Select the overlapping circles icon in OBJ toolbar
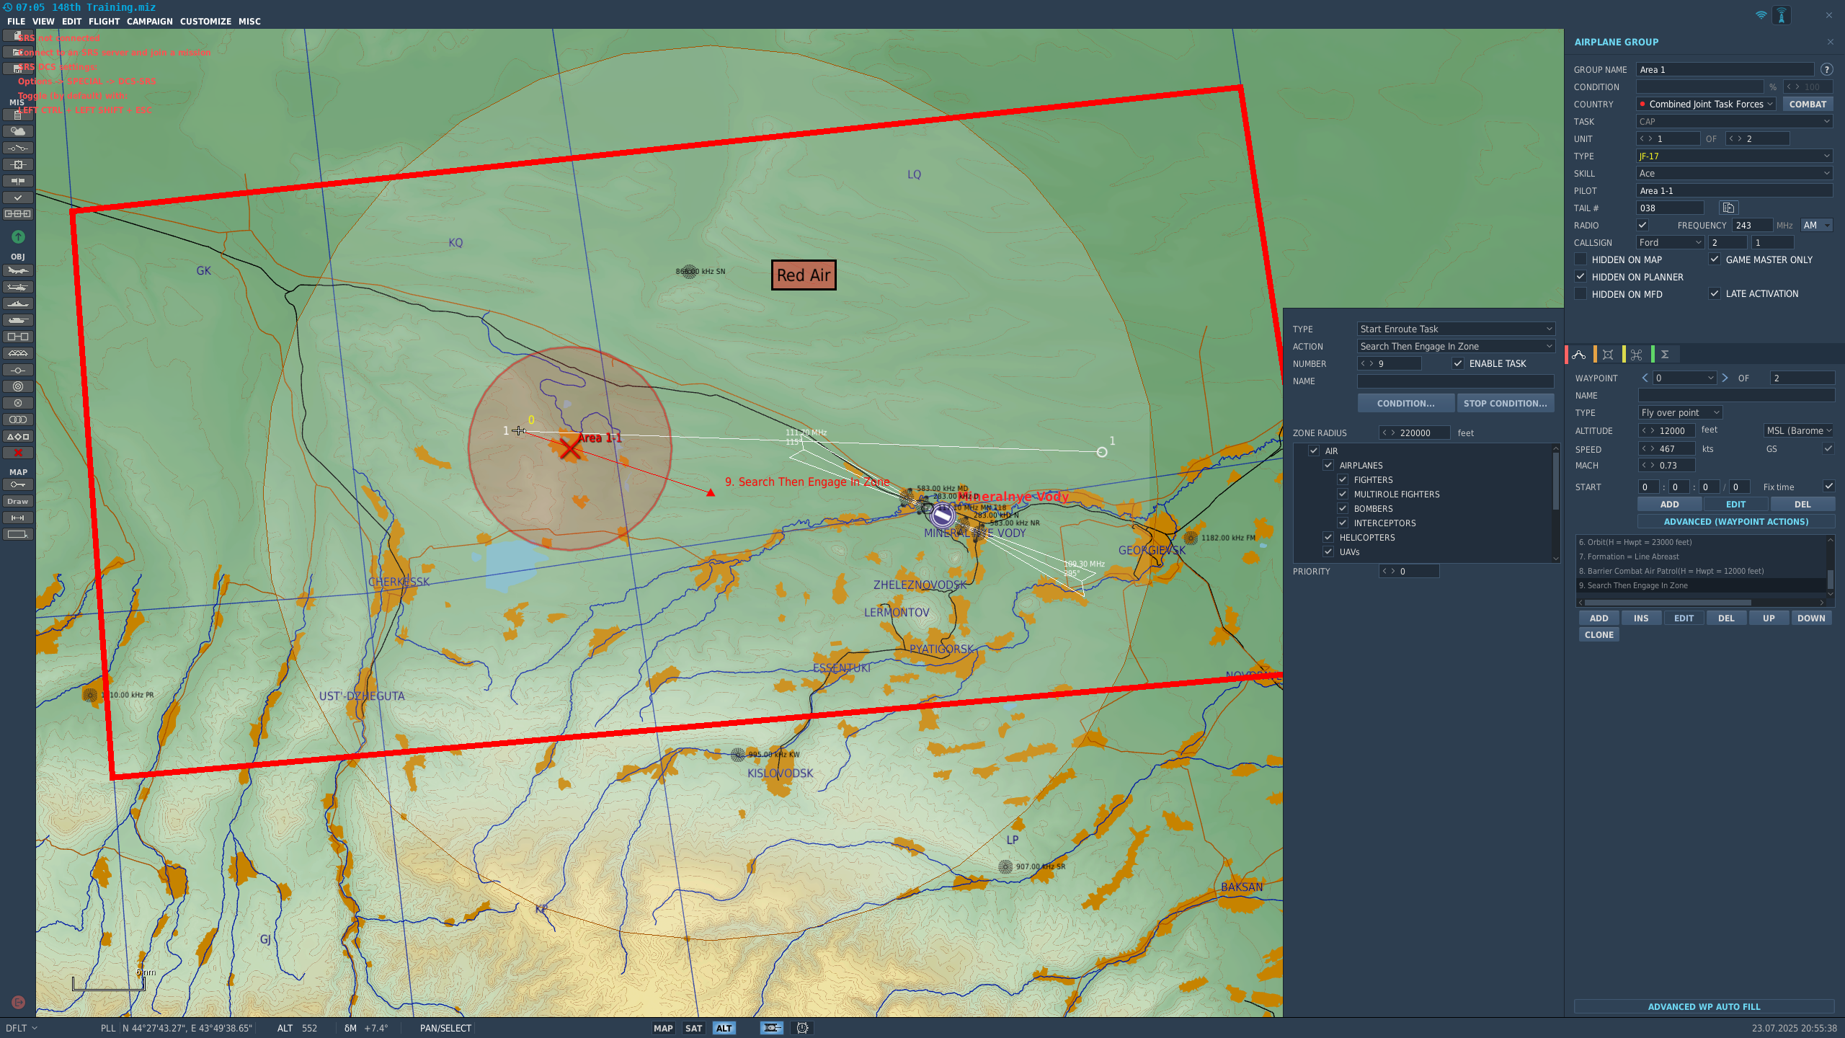Screen dimensions: 1845x1038 tap(18, 420)
